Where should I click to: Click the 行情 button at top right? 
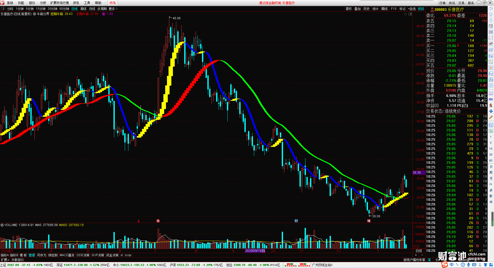click(443, 3)
